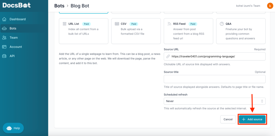Click the Add source button
This screenshot has height=136, width=275.
click(x=252, y=119)
